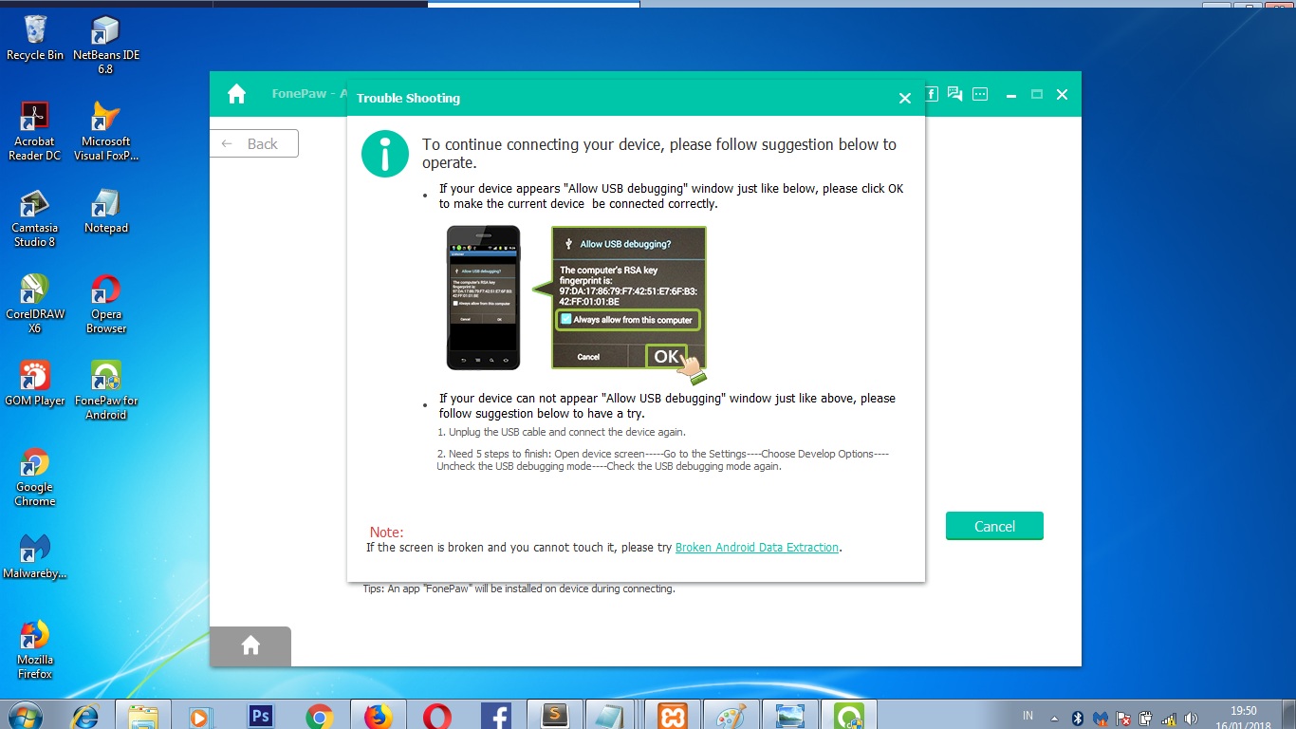Viewport: 1296px width, 729px height.
Task: Open Opera from the taskbar
Action: pyautogui.click(x=436, y=716)
